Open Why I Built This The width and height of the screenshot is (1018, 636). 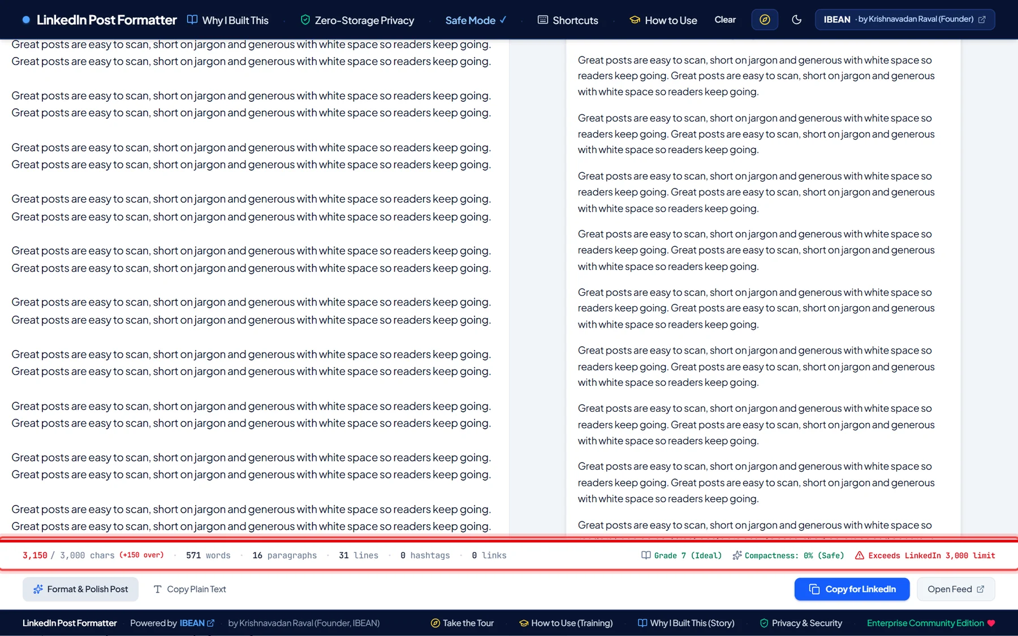[228, 20]
